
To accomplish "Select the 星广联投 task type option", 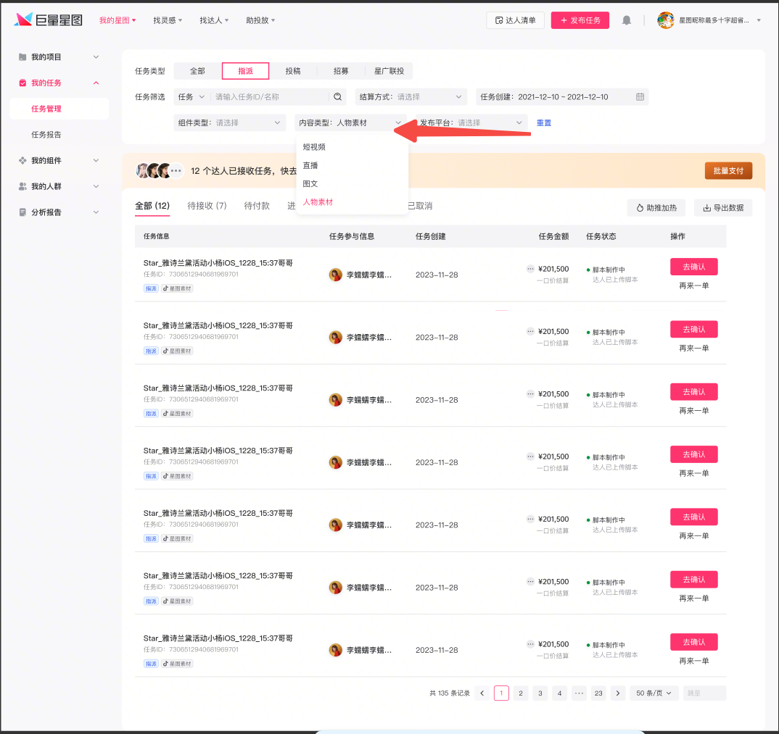I will pos(389,71).
